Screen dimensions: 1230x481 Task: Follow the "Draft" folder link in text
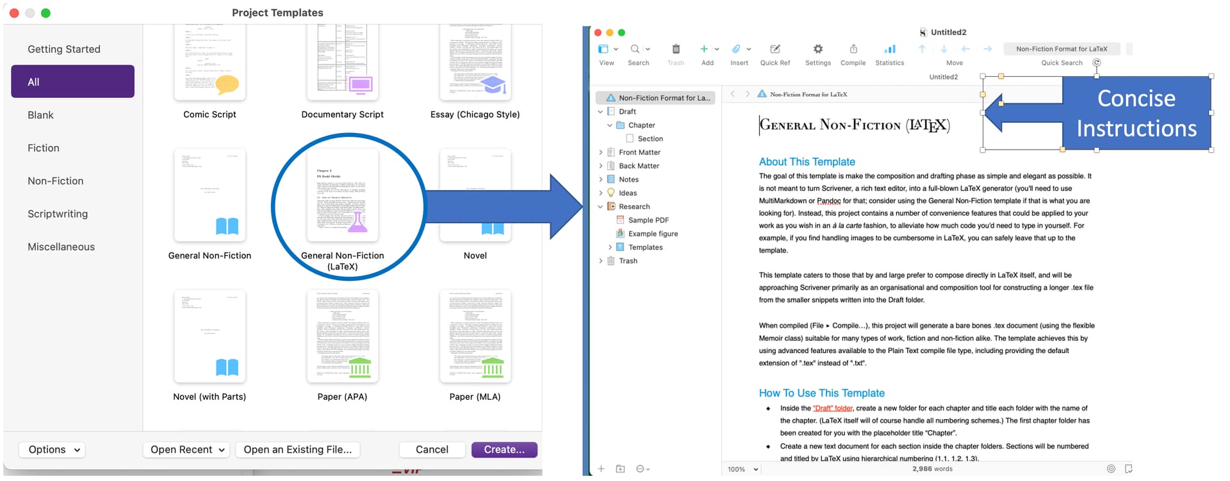click(x=833, y=408)
